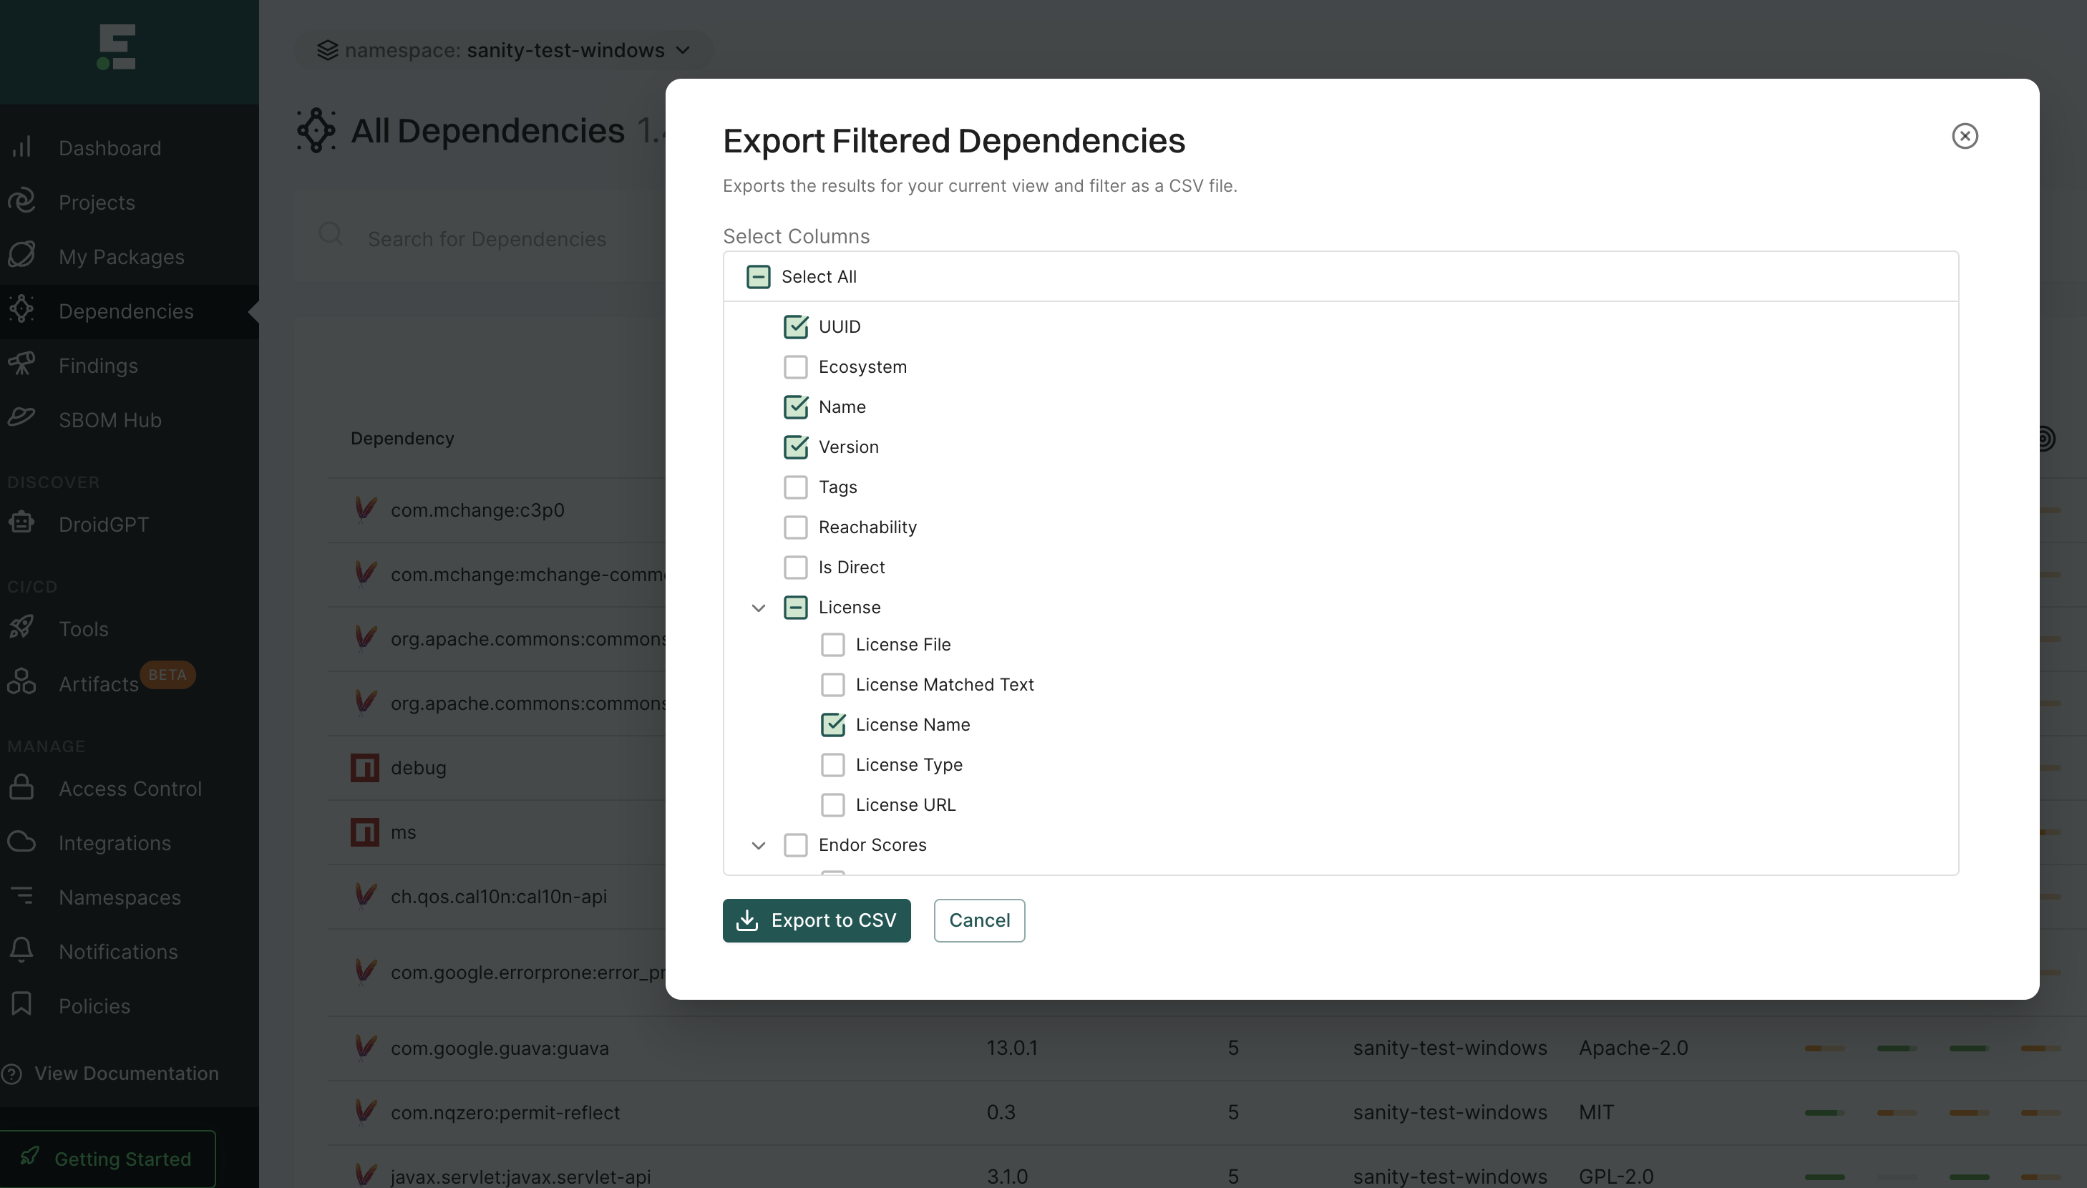The height and width of the screenshot is (1188, 2087).
Task: Click Maven icon for com.nqzero:permit-reflect
Action: (366, 1111)
